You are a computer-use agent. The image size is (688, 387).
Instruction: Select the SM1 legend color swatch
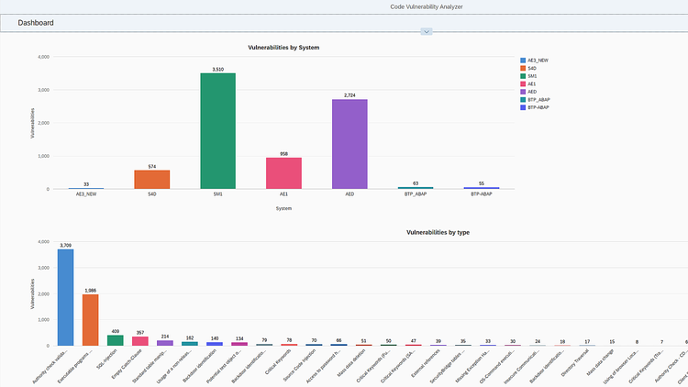click(x=523, y=76)
